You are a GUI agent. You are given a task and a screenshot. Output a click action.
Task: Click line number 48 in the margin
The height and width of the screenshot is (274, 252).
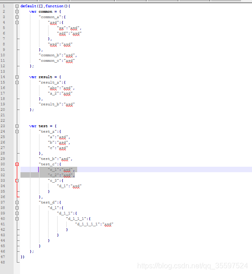click(3, 262)
